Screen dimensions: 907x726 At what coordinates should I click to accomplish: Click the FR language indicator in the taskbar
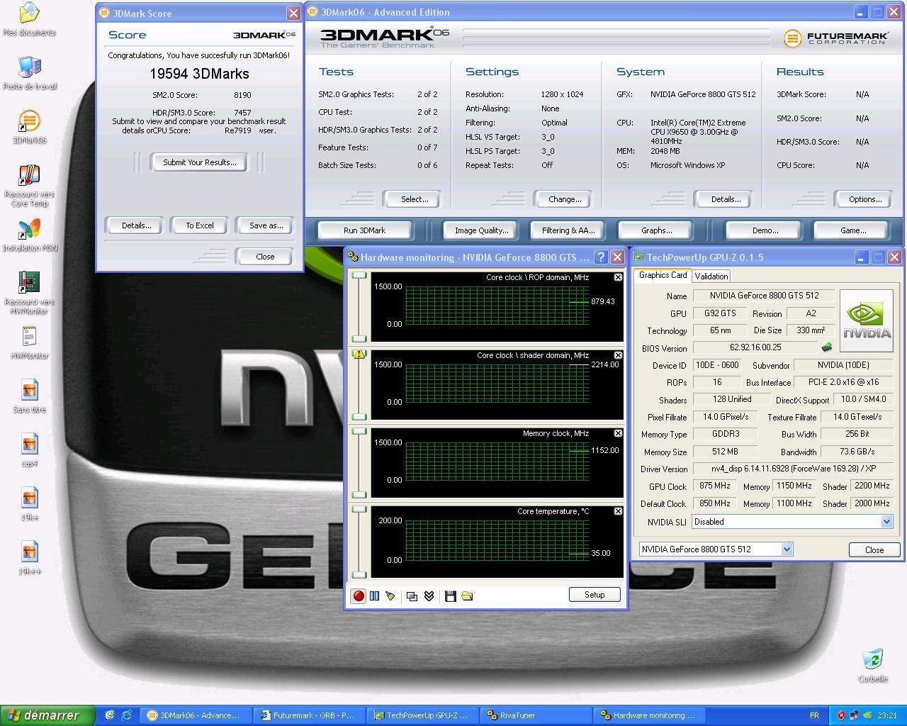click(814, 715)
